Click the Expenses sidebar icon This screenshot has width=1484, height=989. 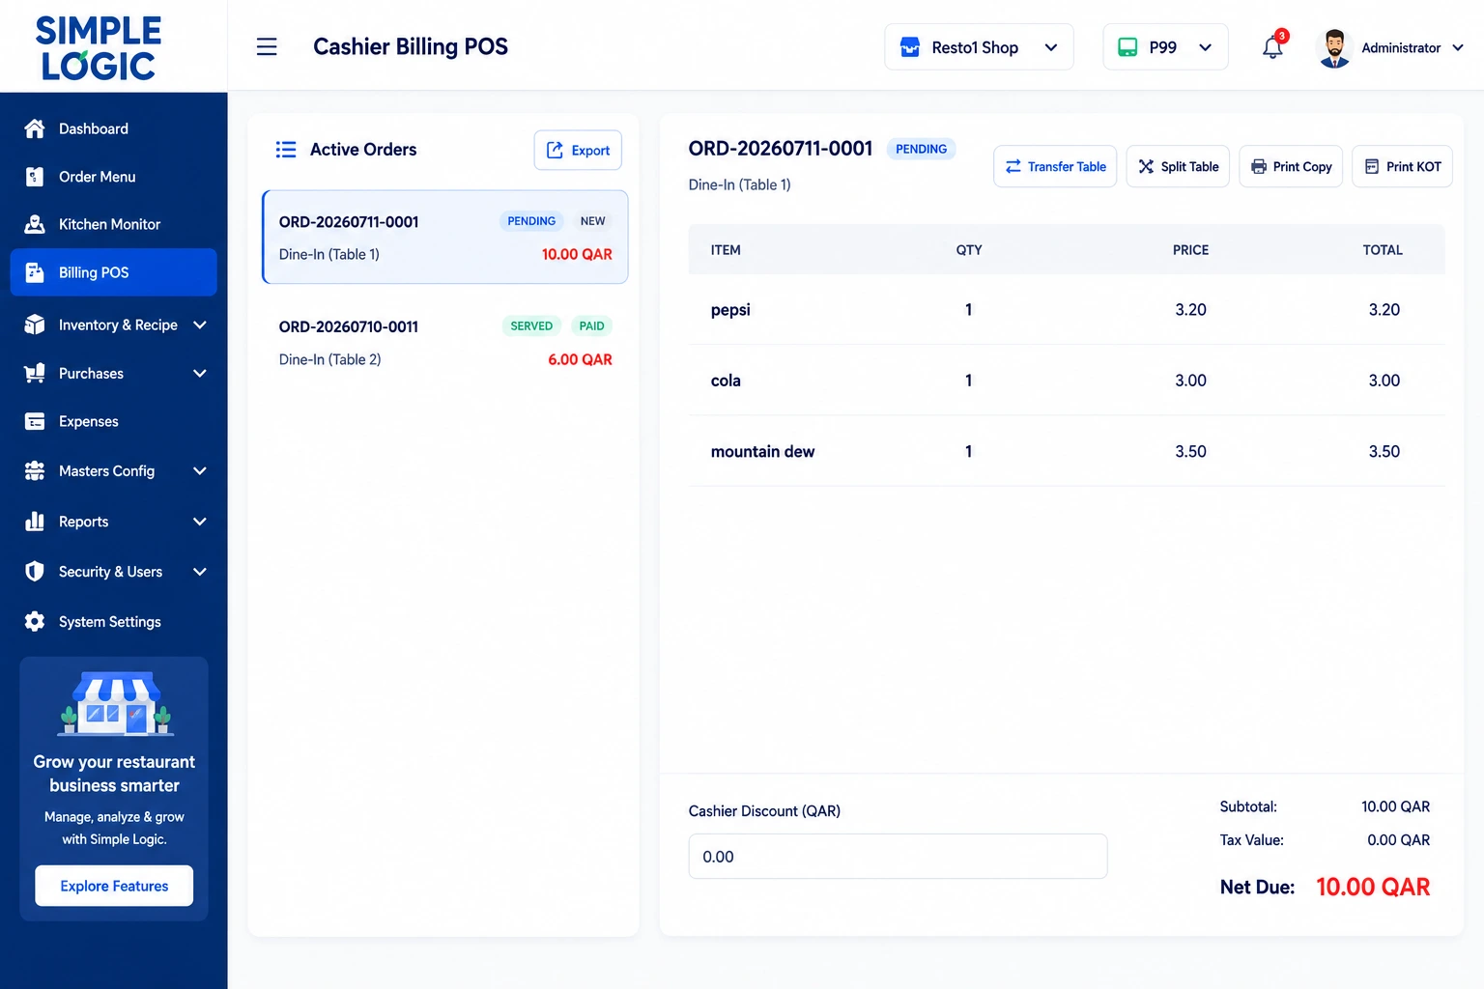pos(35,421)
